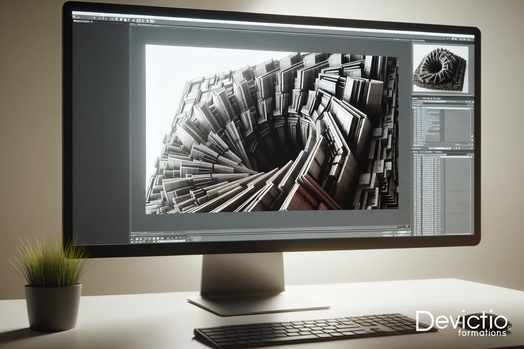
Task: Click the magnifier zoom icon in top toolbar
Action: pyautogui.click(x=133, y=20)
